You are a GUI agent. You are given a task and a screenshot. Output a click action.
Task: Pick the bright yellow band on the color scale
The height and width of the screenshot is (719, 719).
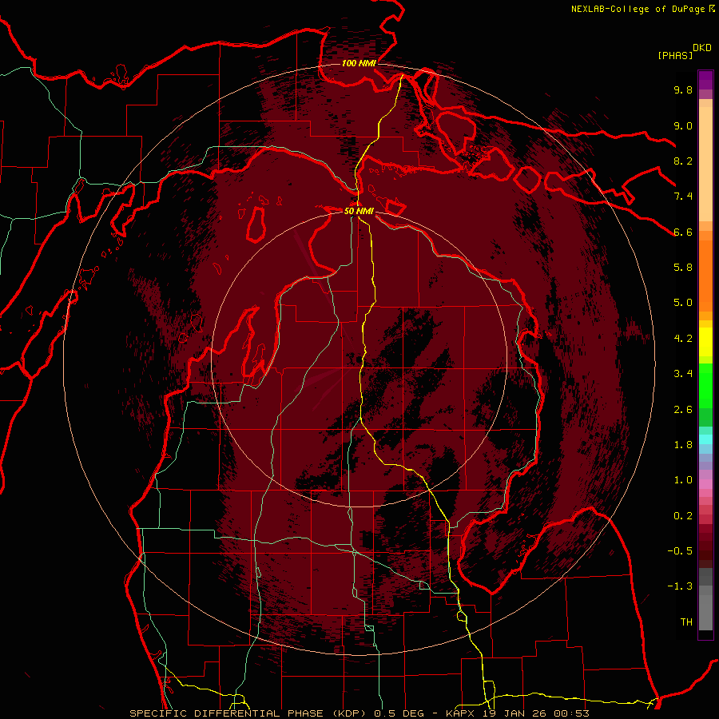(x=705, y=342)
